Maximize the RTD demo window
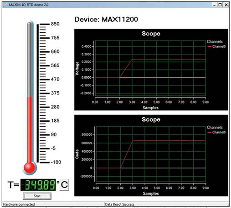 [x=220, y=5]
